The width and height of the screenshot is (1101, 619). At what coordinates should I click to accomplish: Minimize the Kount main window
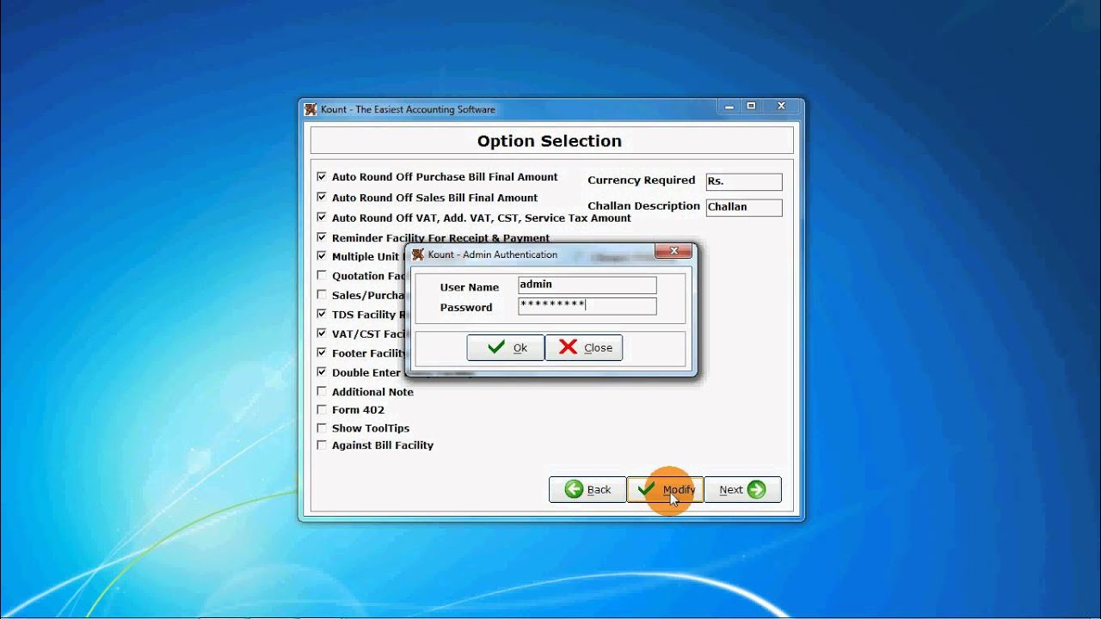(729, 106)
